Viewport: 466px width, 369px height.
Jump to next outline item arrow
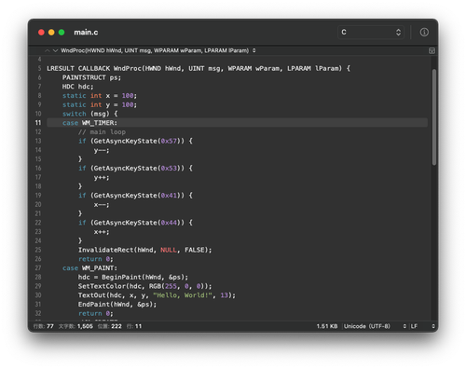55,50
